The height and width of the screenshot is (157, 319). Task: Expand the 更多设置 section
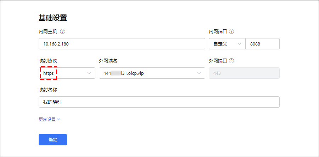pos(47,119)
